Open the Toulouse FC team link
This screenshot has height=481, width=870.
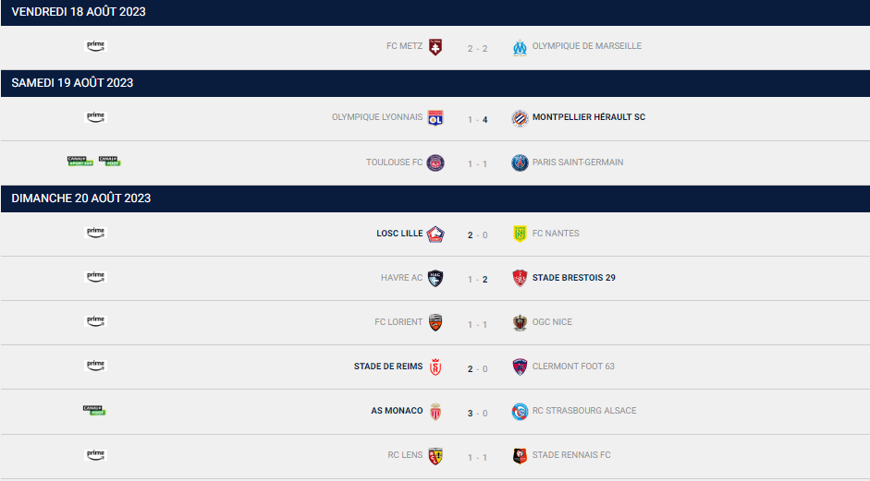click(x=394, y=162)
